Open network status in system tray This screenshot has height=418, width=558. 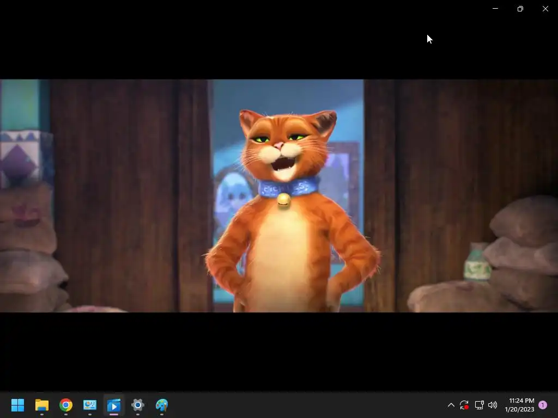[479, 405]
